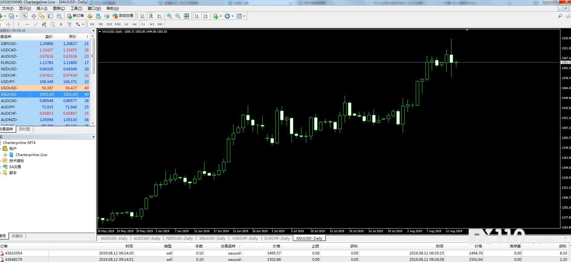Switch timeframe to M30
571x262 pixels.
point(118,24)
